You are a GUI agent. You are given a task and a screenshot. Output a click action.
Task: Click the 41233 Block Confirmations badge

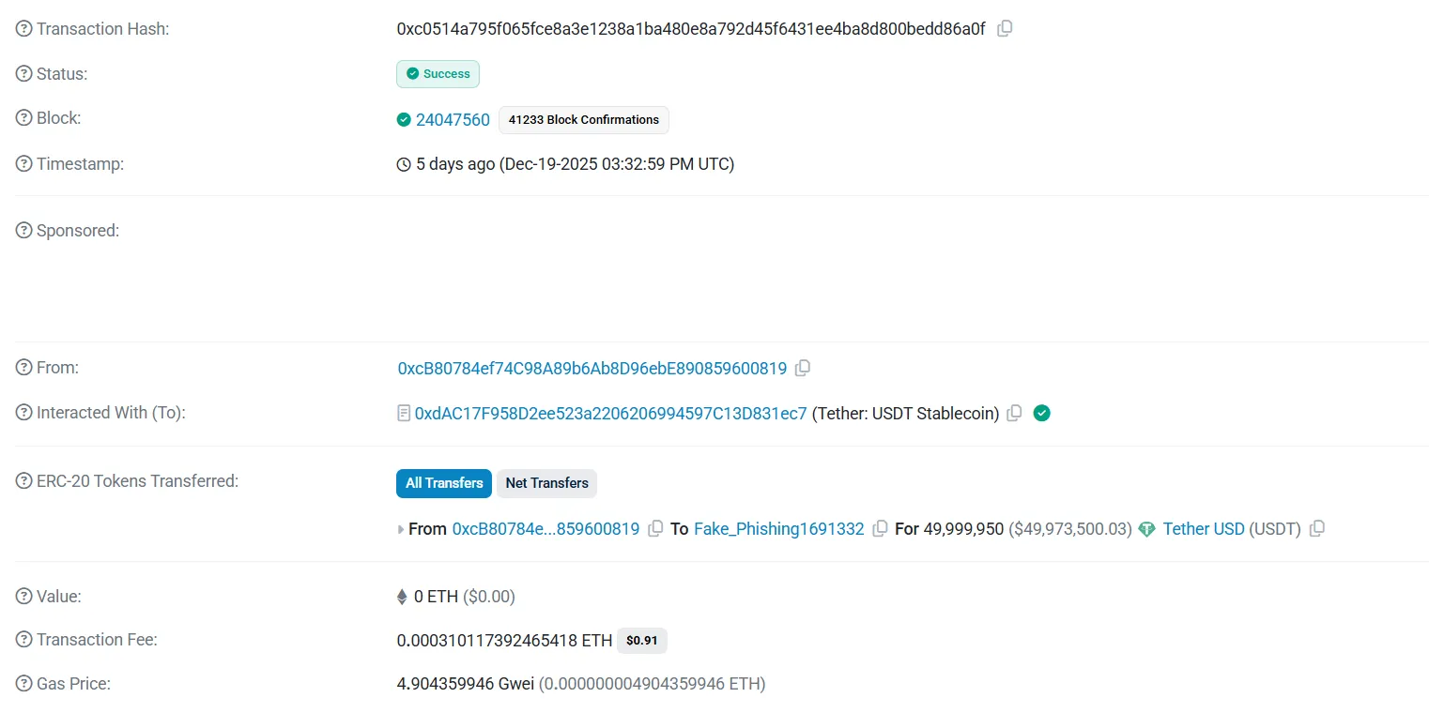tap(583, 120)
